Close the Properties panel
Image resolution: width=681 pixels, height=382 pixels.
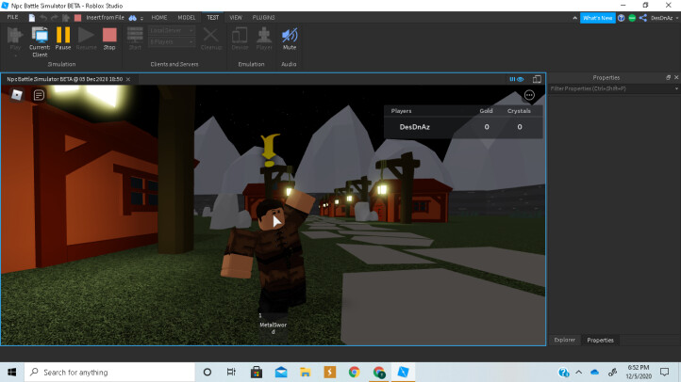pos(676,77)
